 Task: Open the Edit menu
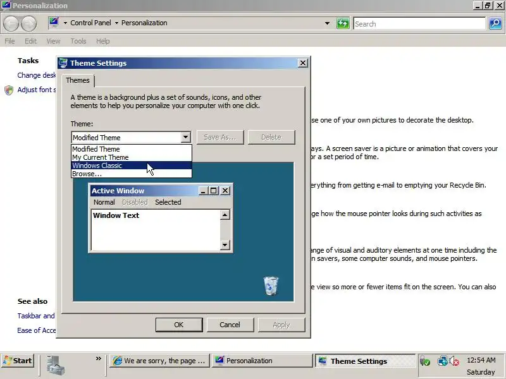tap(30, 41)
